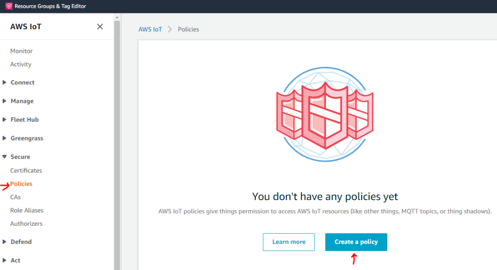This screenshot has width=497, height=270.
Task: Close the AWS IoT navigation panel
Action: pos(100,27)
